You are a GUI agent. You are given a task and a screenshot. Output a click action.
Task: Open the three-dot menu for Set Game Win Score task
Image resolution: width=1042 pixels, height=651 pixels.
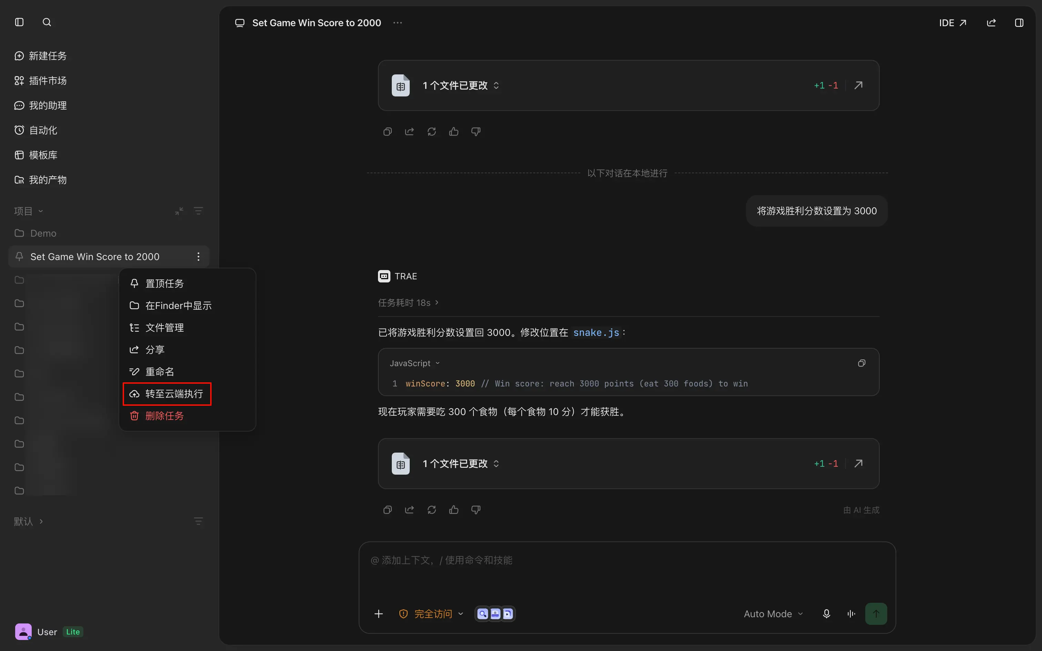tap(198, 257)
